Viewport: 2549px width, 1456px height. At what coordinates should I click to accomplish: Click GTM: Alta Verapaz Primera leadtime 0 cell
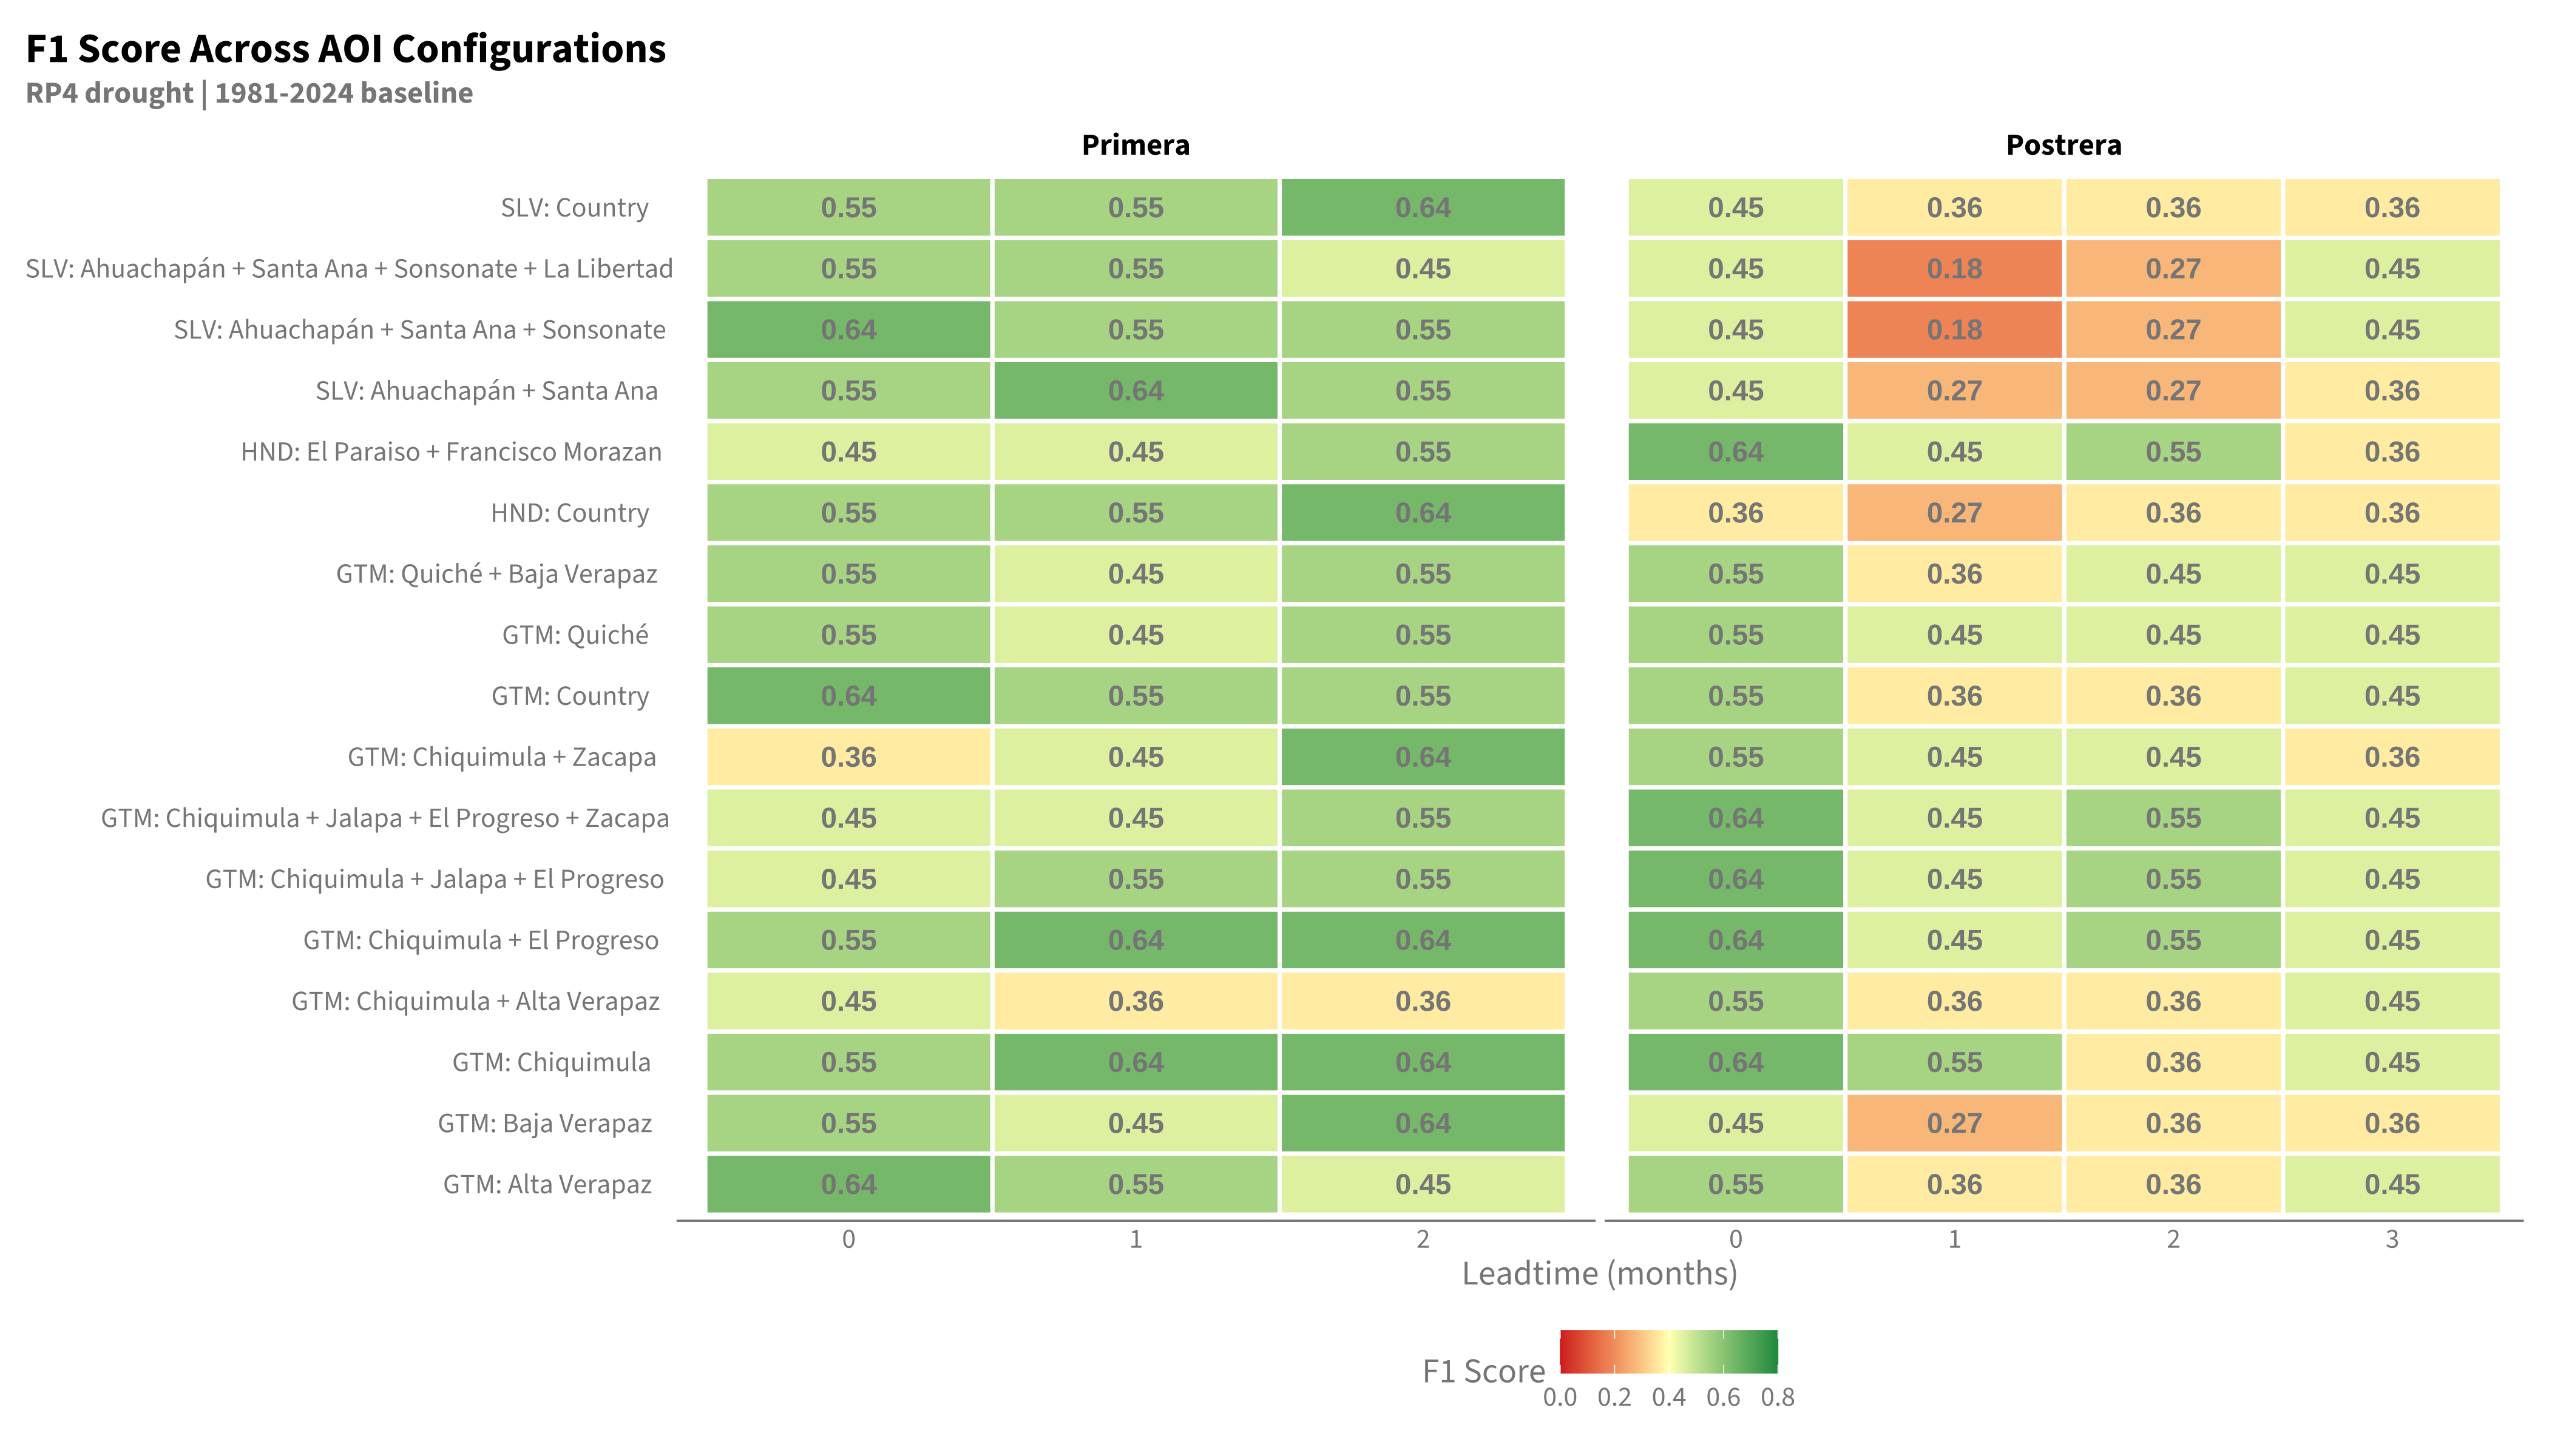pyautogui.click(x=848, y=1185)
